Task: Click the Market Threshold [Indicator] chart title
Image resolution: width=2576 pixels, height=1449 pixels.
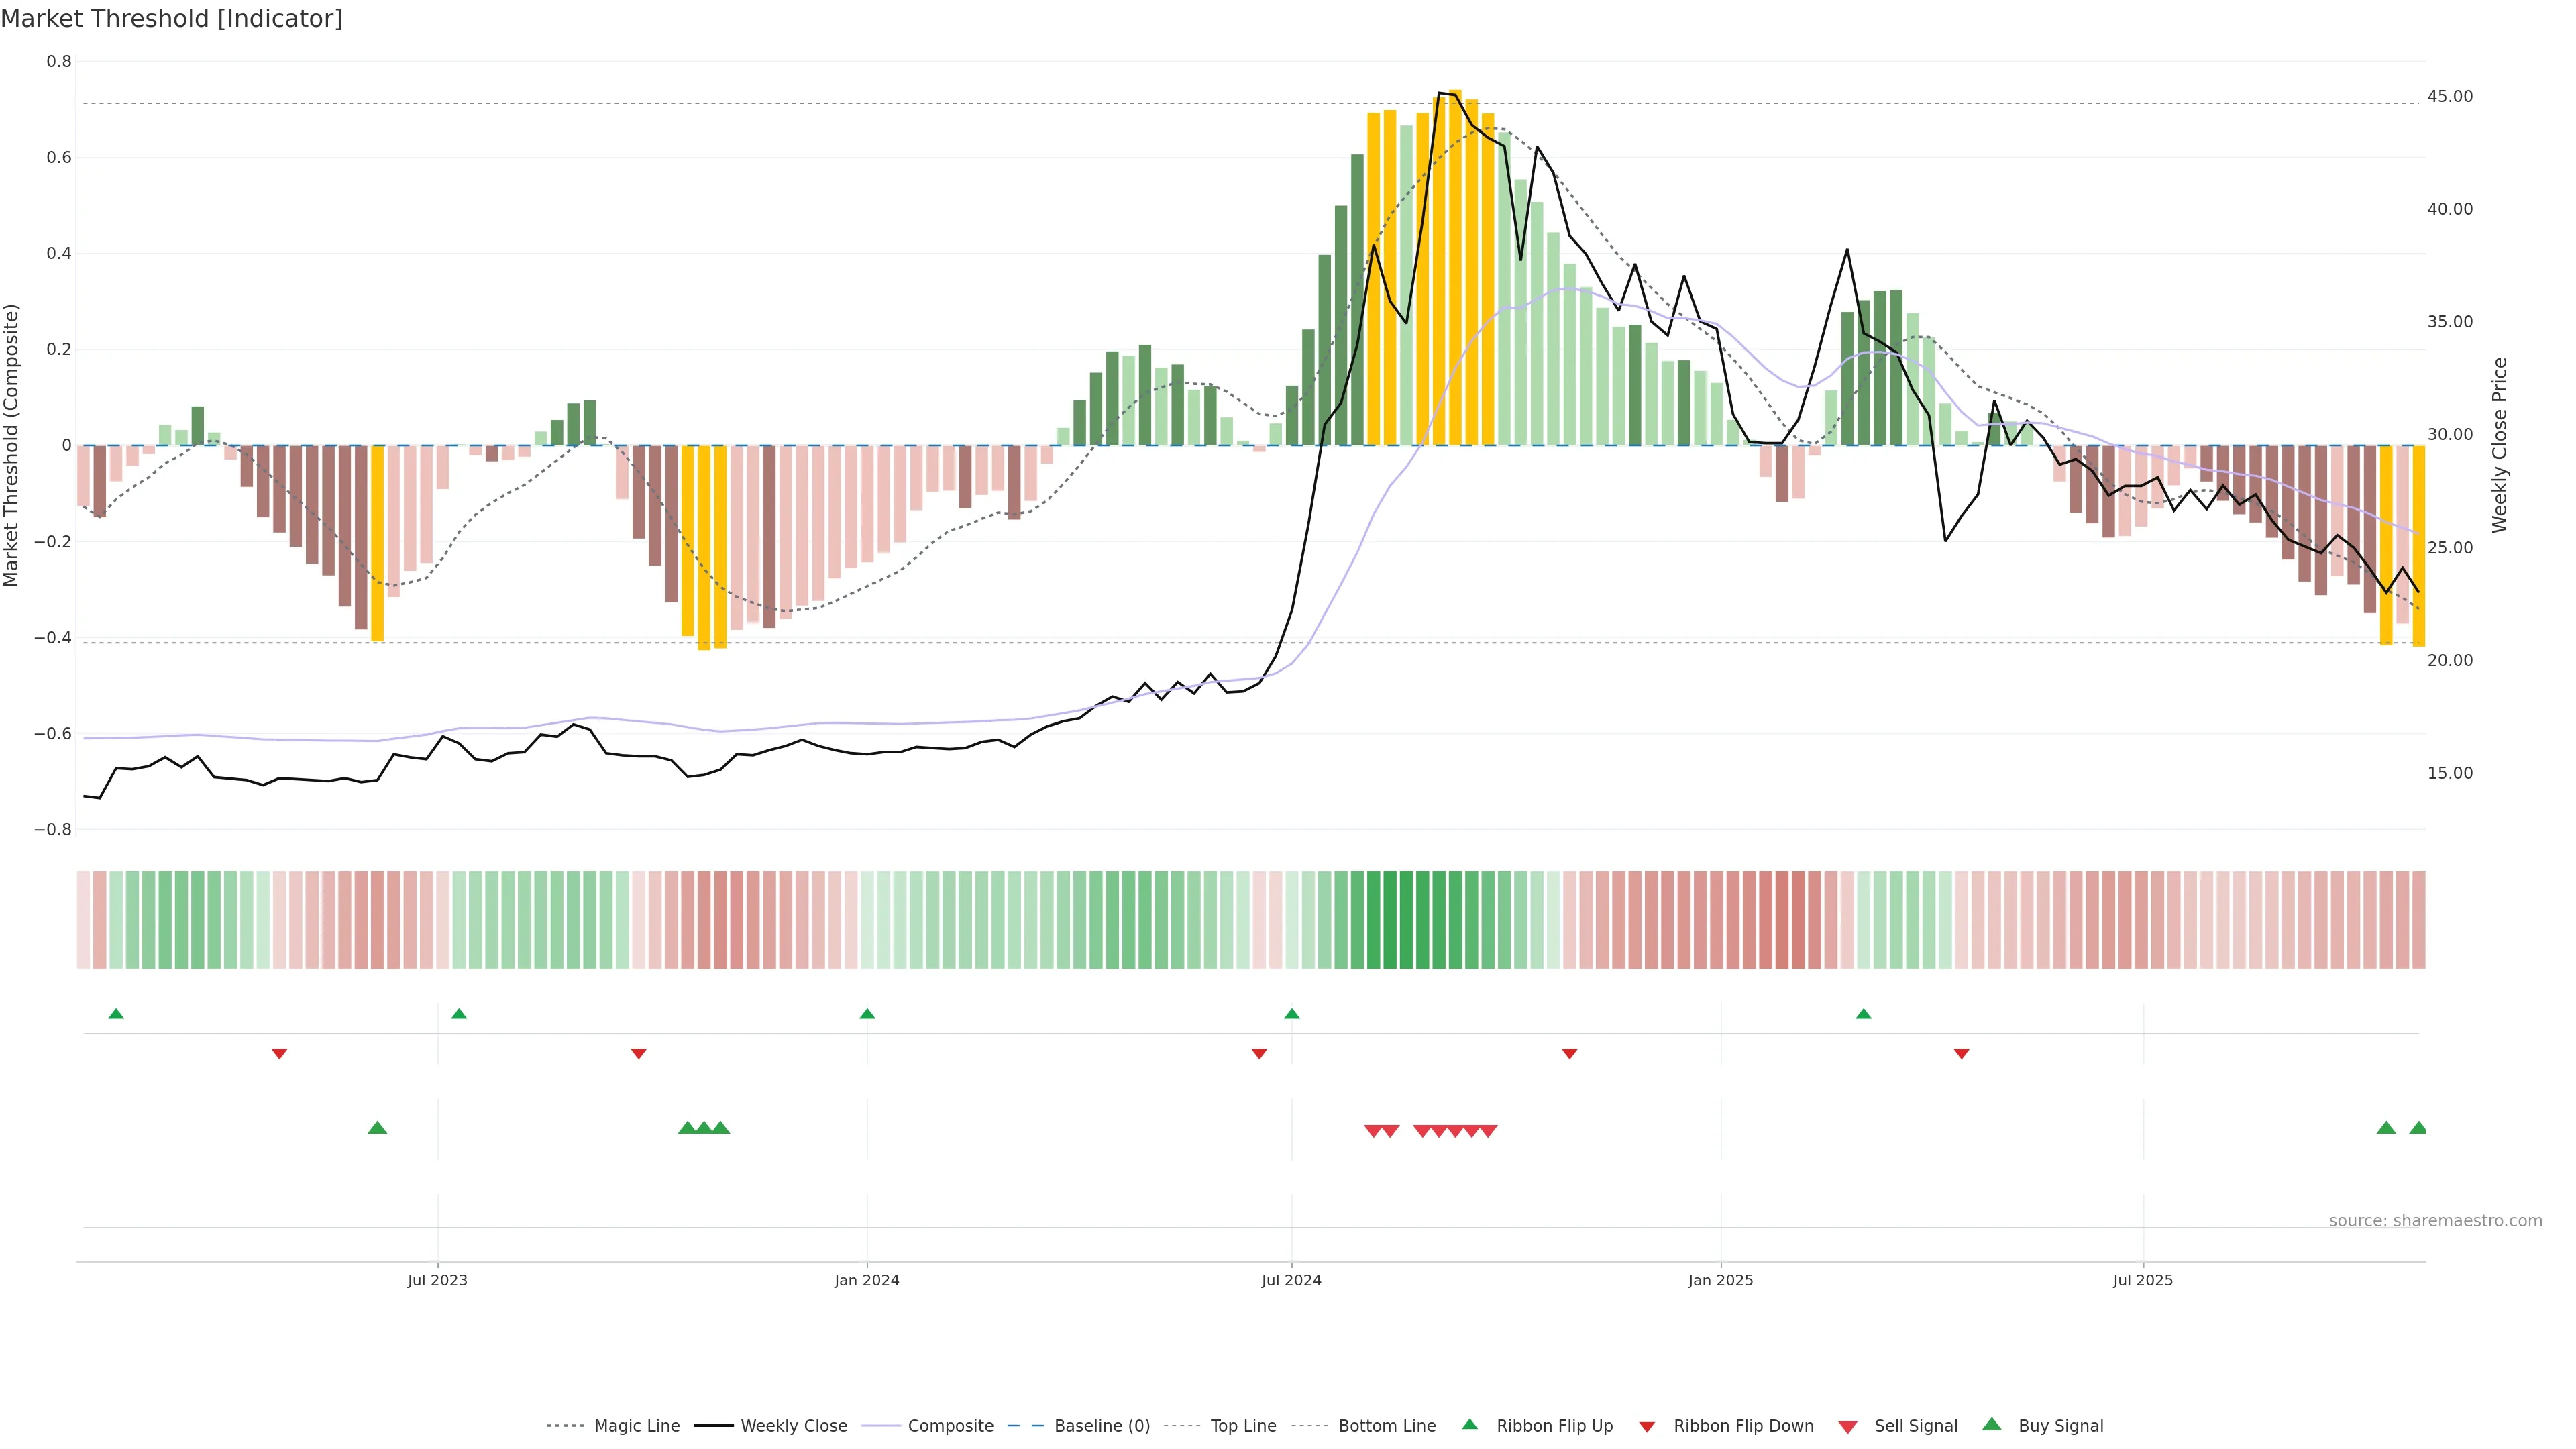Action: click(x=171, y=19)
